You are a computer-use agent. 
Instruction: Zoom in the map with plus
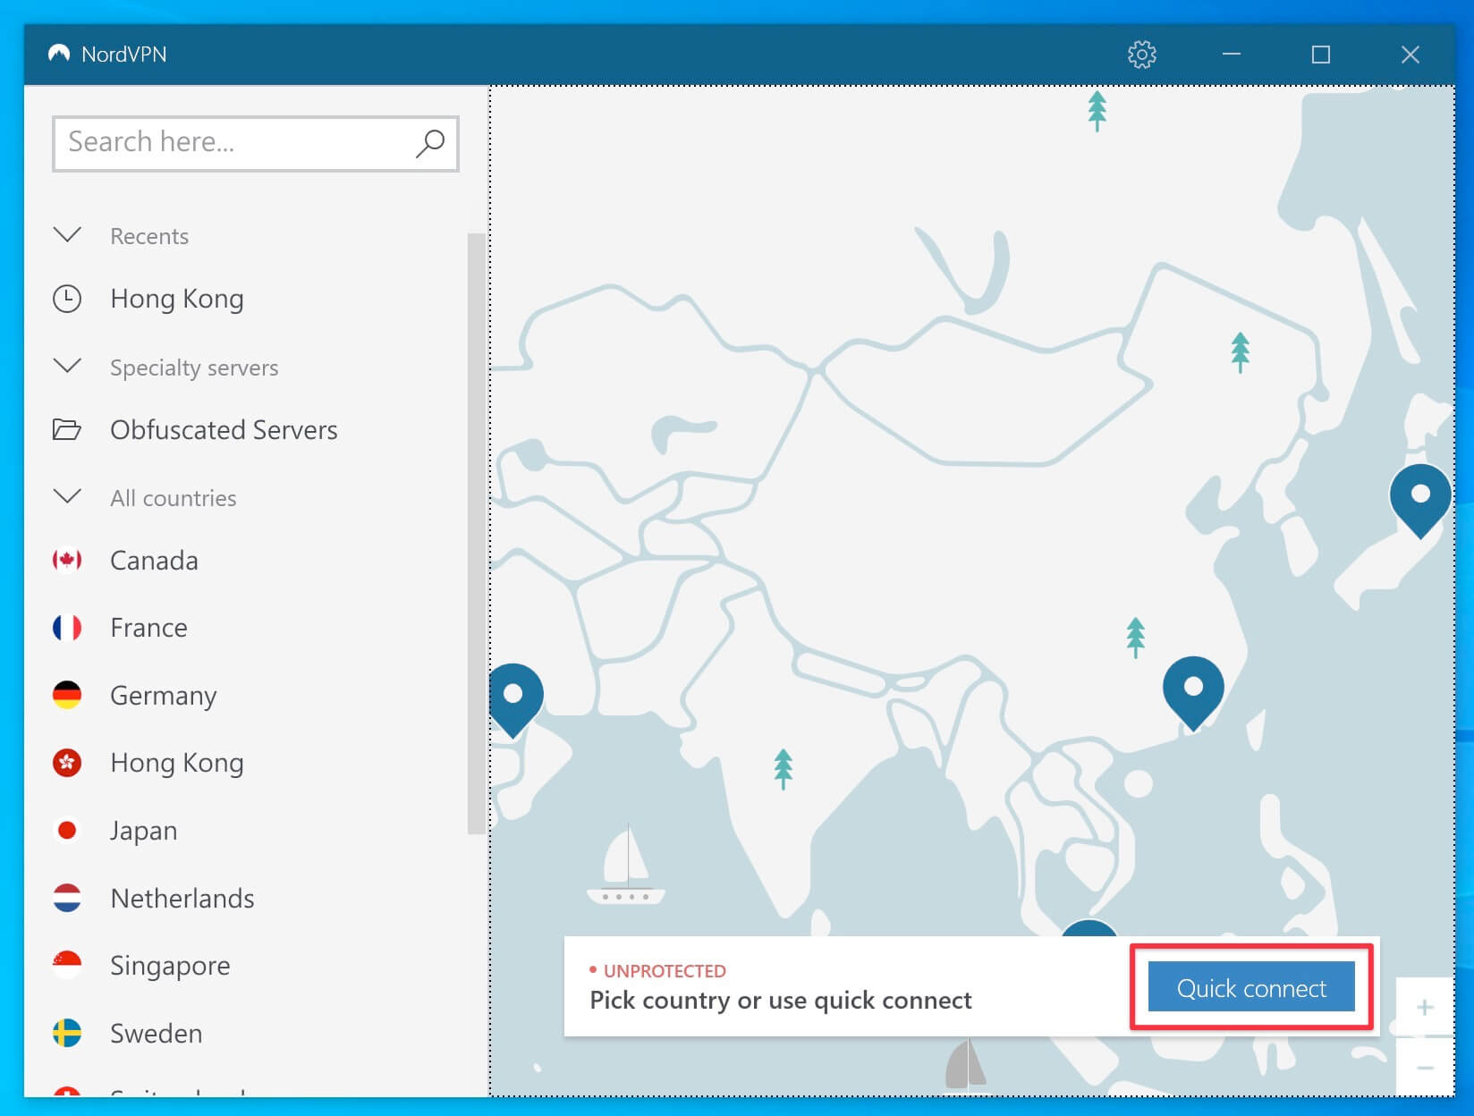[x=1425, y=1008]
